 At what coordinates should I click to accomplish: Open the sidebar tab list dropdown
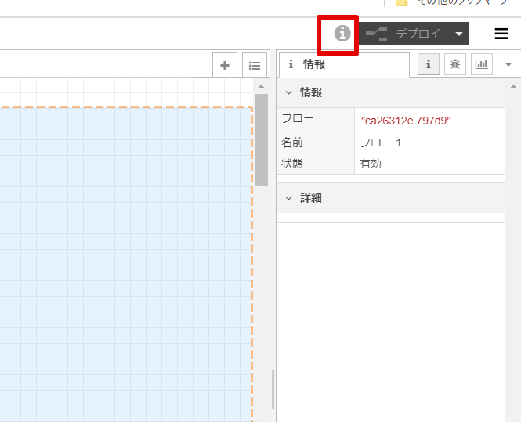pos(508,65)
